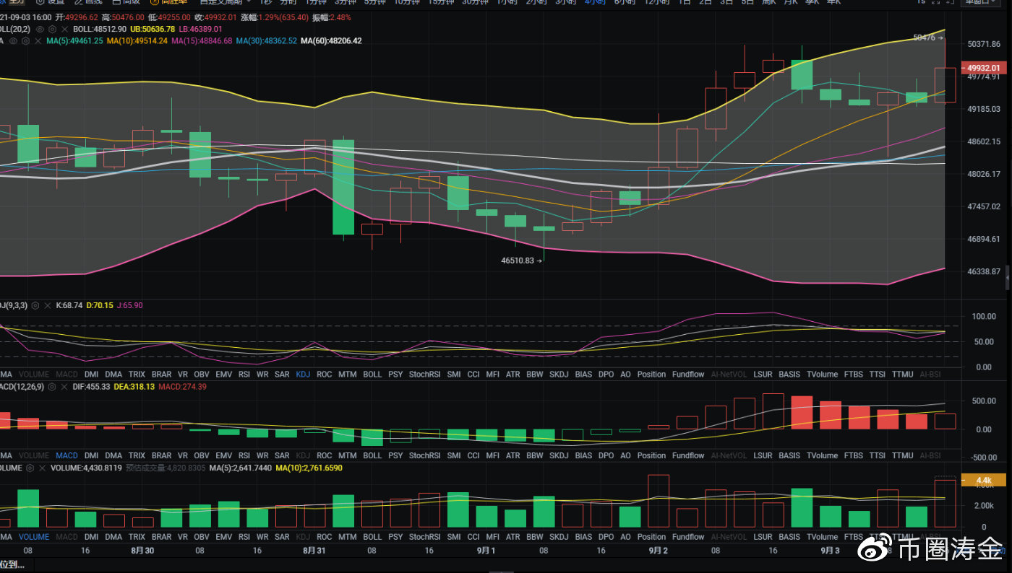This screenshot has width=1012, height=573.
Task: Close the KDJ sub-chart with X icon
Action: point(46,306)
